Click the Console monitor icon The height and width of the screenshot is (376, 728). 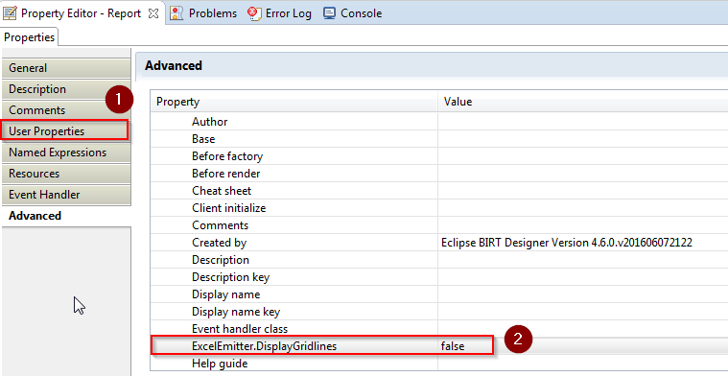click(x=329, y=13)
